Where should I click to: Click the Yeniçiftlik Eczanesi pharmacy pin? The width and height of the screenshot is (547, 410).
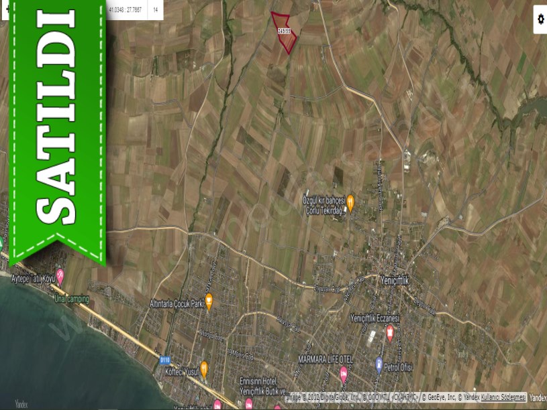coord(390,332)
